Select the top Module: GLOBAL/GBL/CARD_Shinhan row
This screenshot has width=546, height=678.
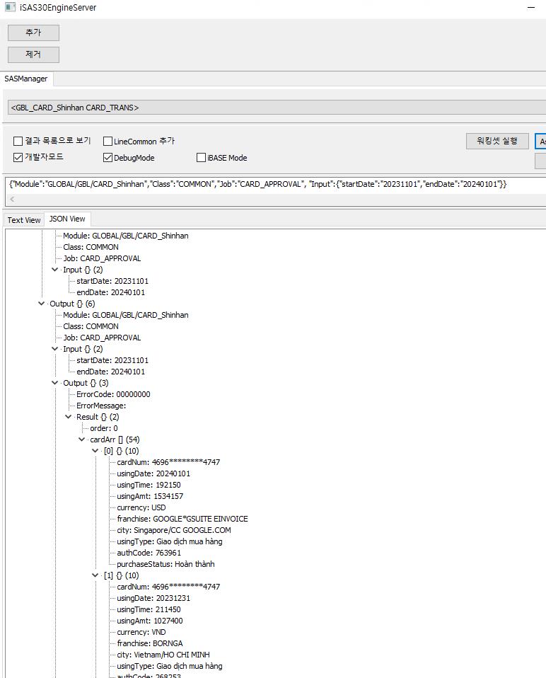pyautogui.click(x=126, y=236)
